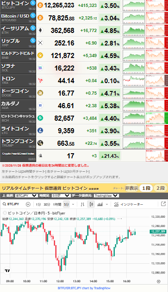This screenshot has width=168, height=292.
Task: Click the Trump coin logo icon beside 663.58
Action: (40, 143)
